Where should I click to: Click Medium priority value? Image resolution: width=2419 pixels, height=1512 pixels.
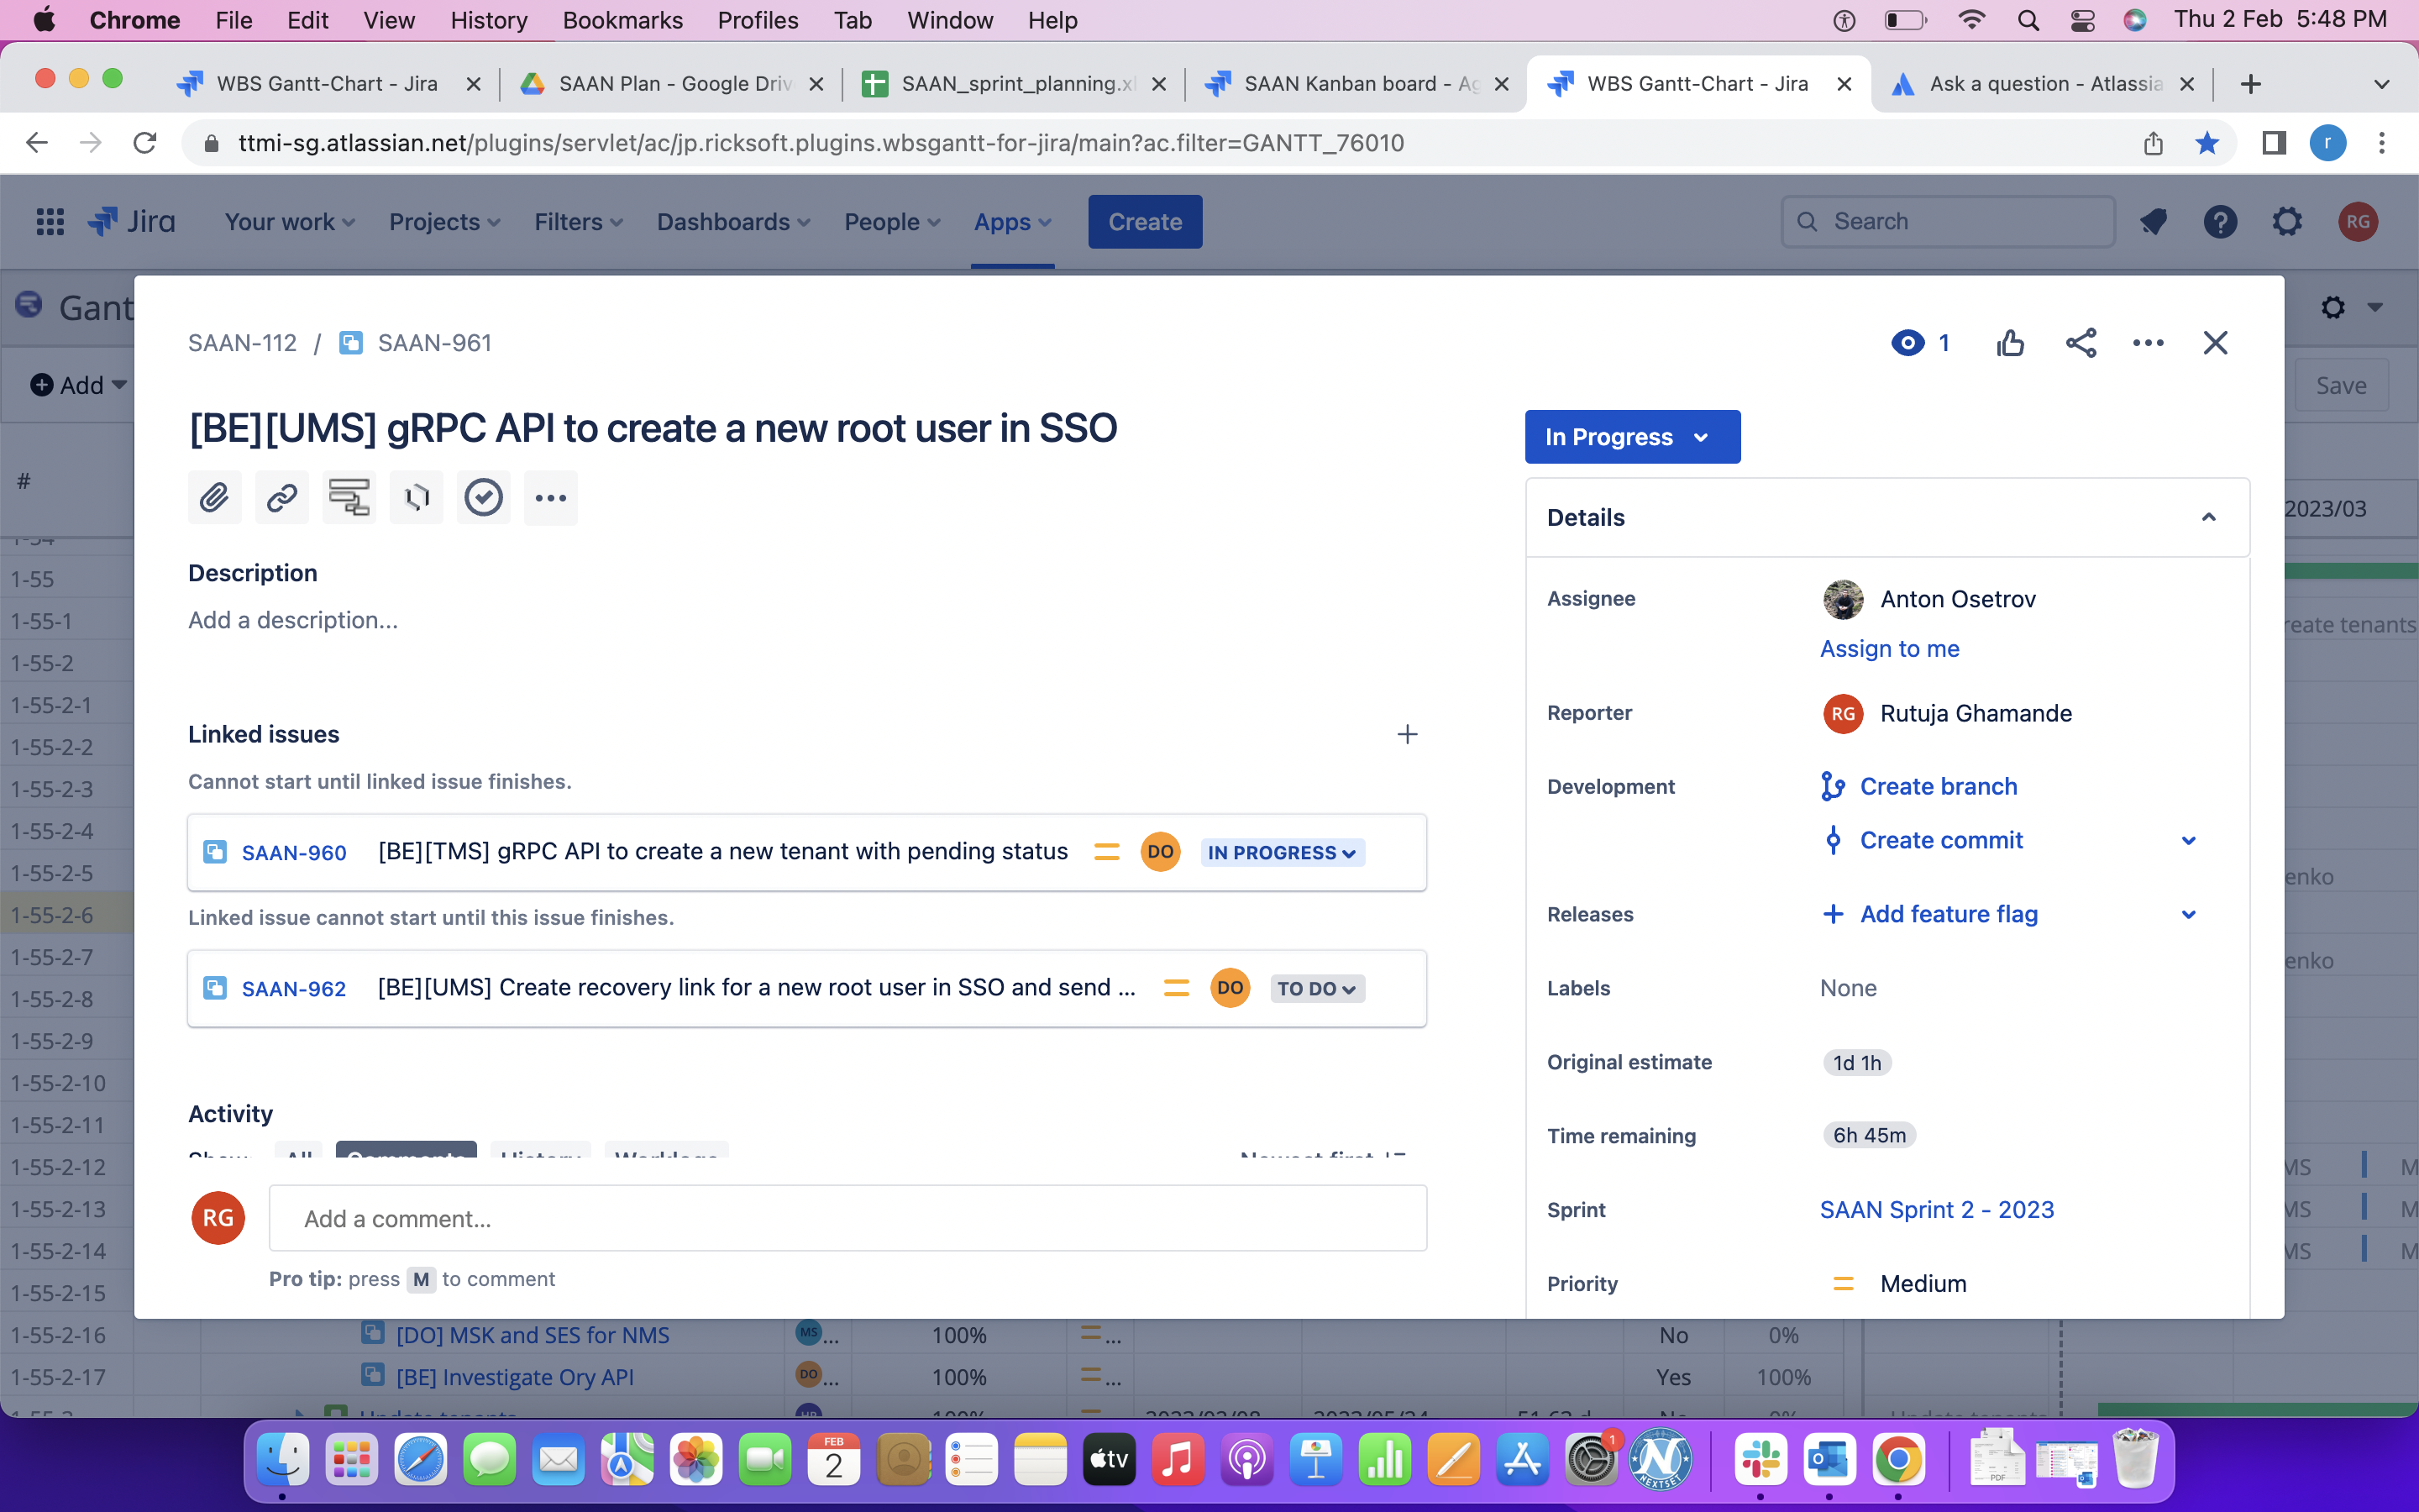1923,1283
